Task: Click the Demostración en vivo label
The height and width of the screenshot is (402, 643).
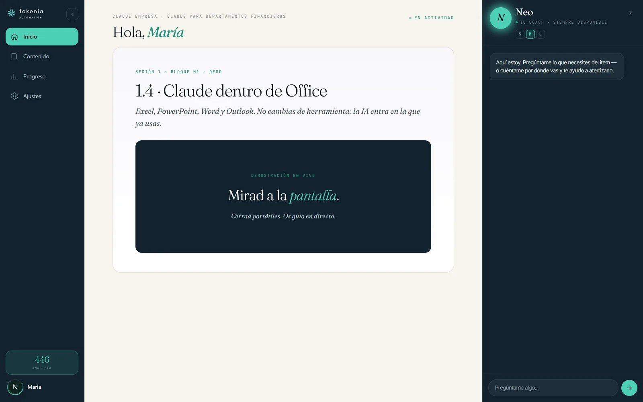Action: (x=283, y=176)
